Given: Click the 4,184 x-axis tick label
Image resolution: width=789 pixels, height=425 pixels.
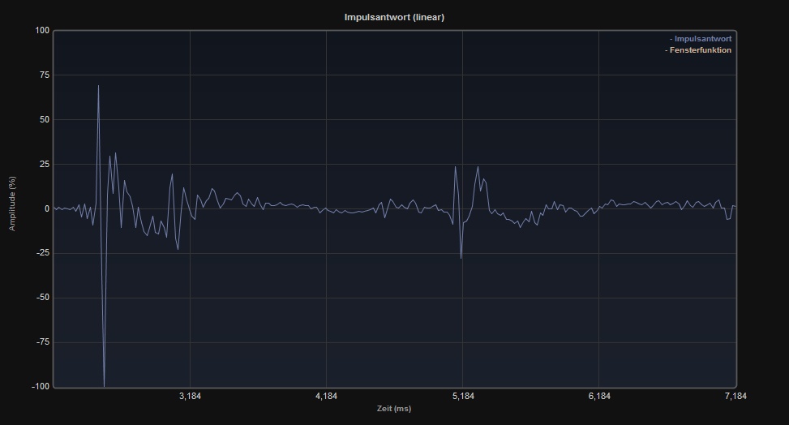Looking at the screenshot, I should tap(326, 396).
